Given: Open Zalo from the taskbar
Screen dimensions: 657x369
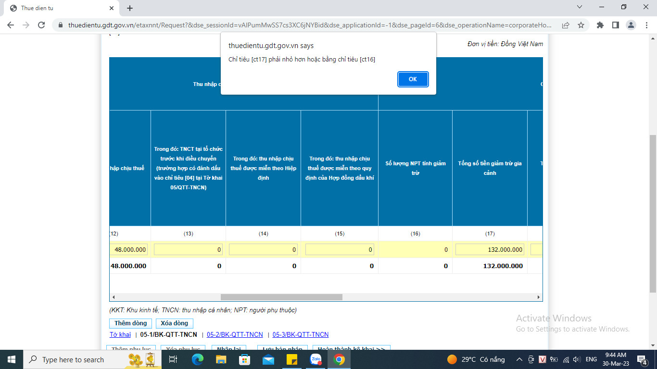Looking at the screenshot, I should (x=316, y=359).
